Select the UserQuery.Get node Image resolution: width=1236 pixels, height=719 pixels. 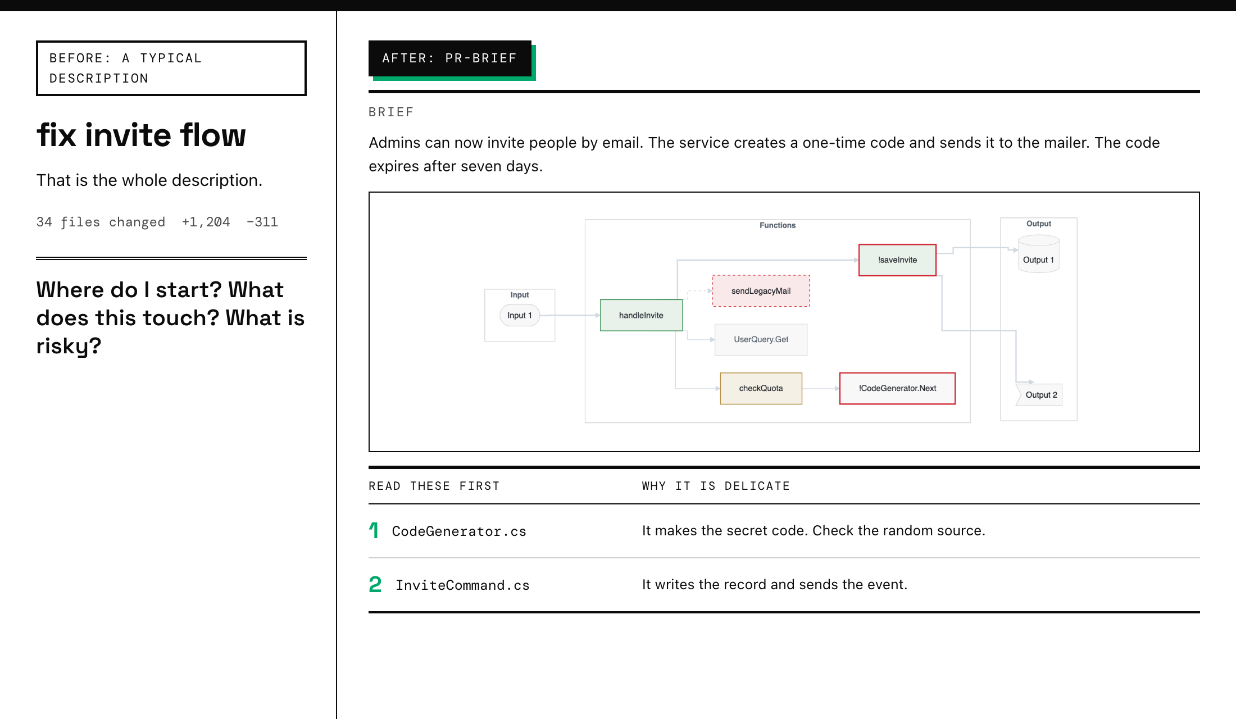(761, 339)
